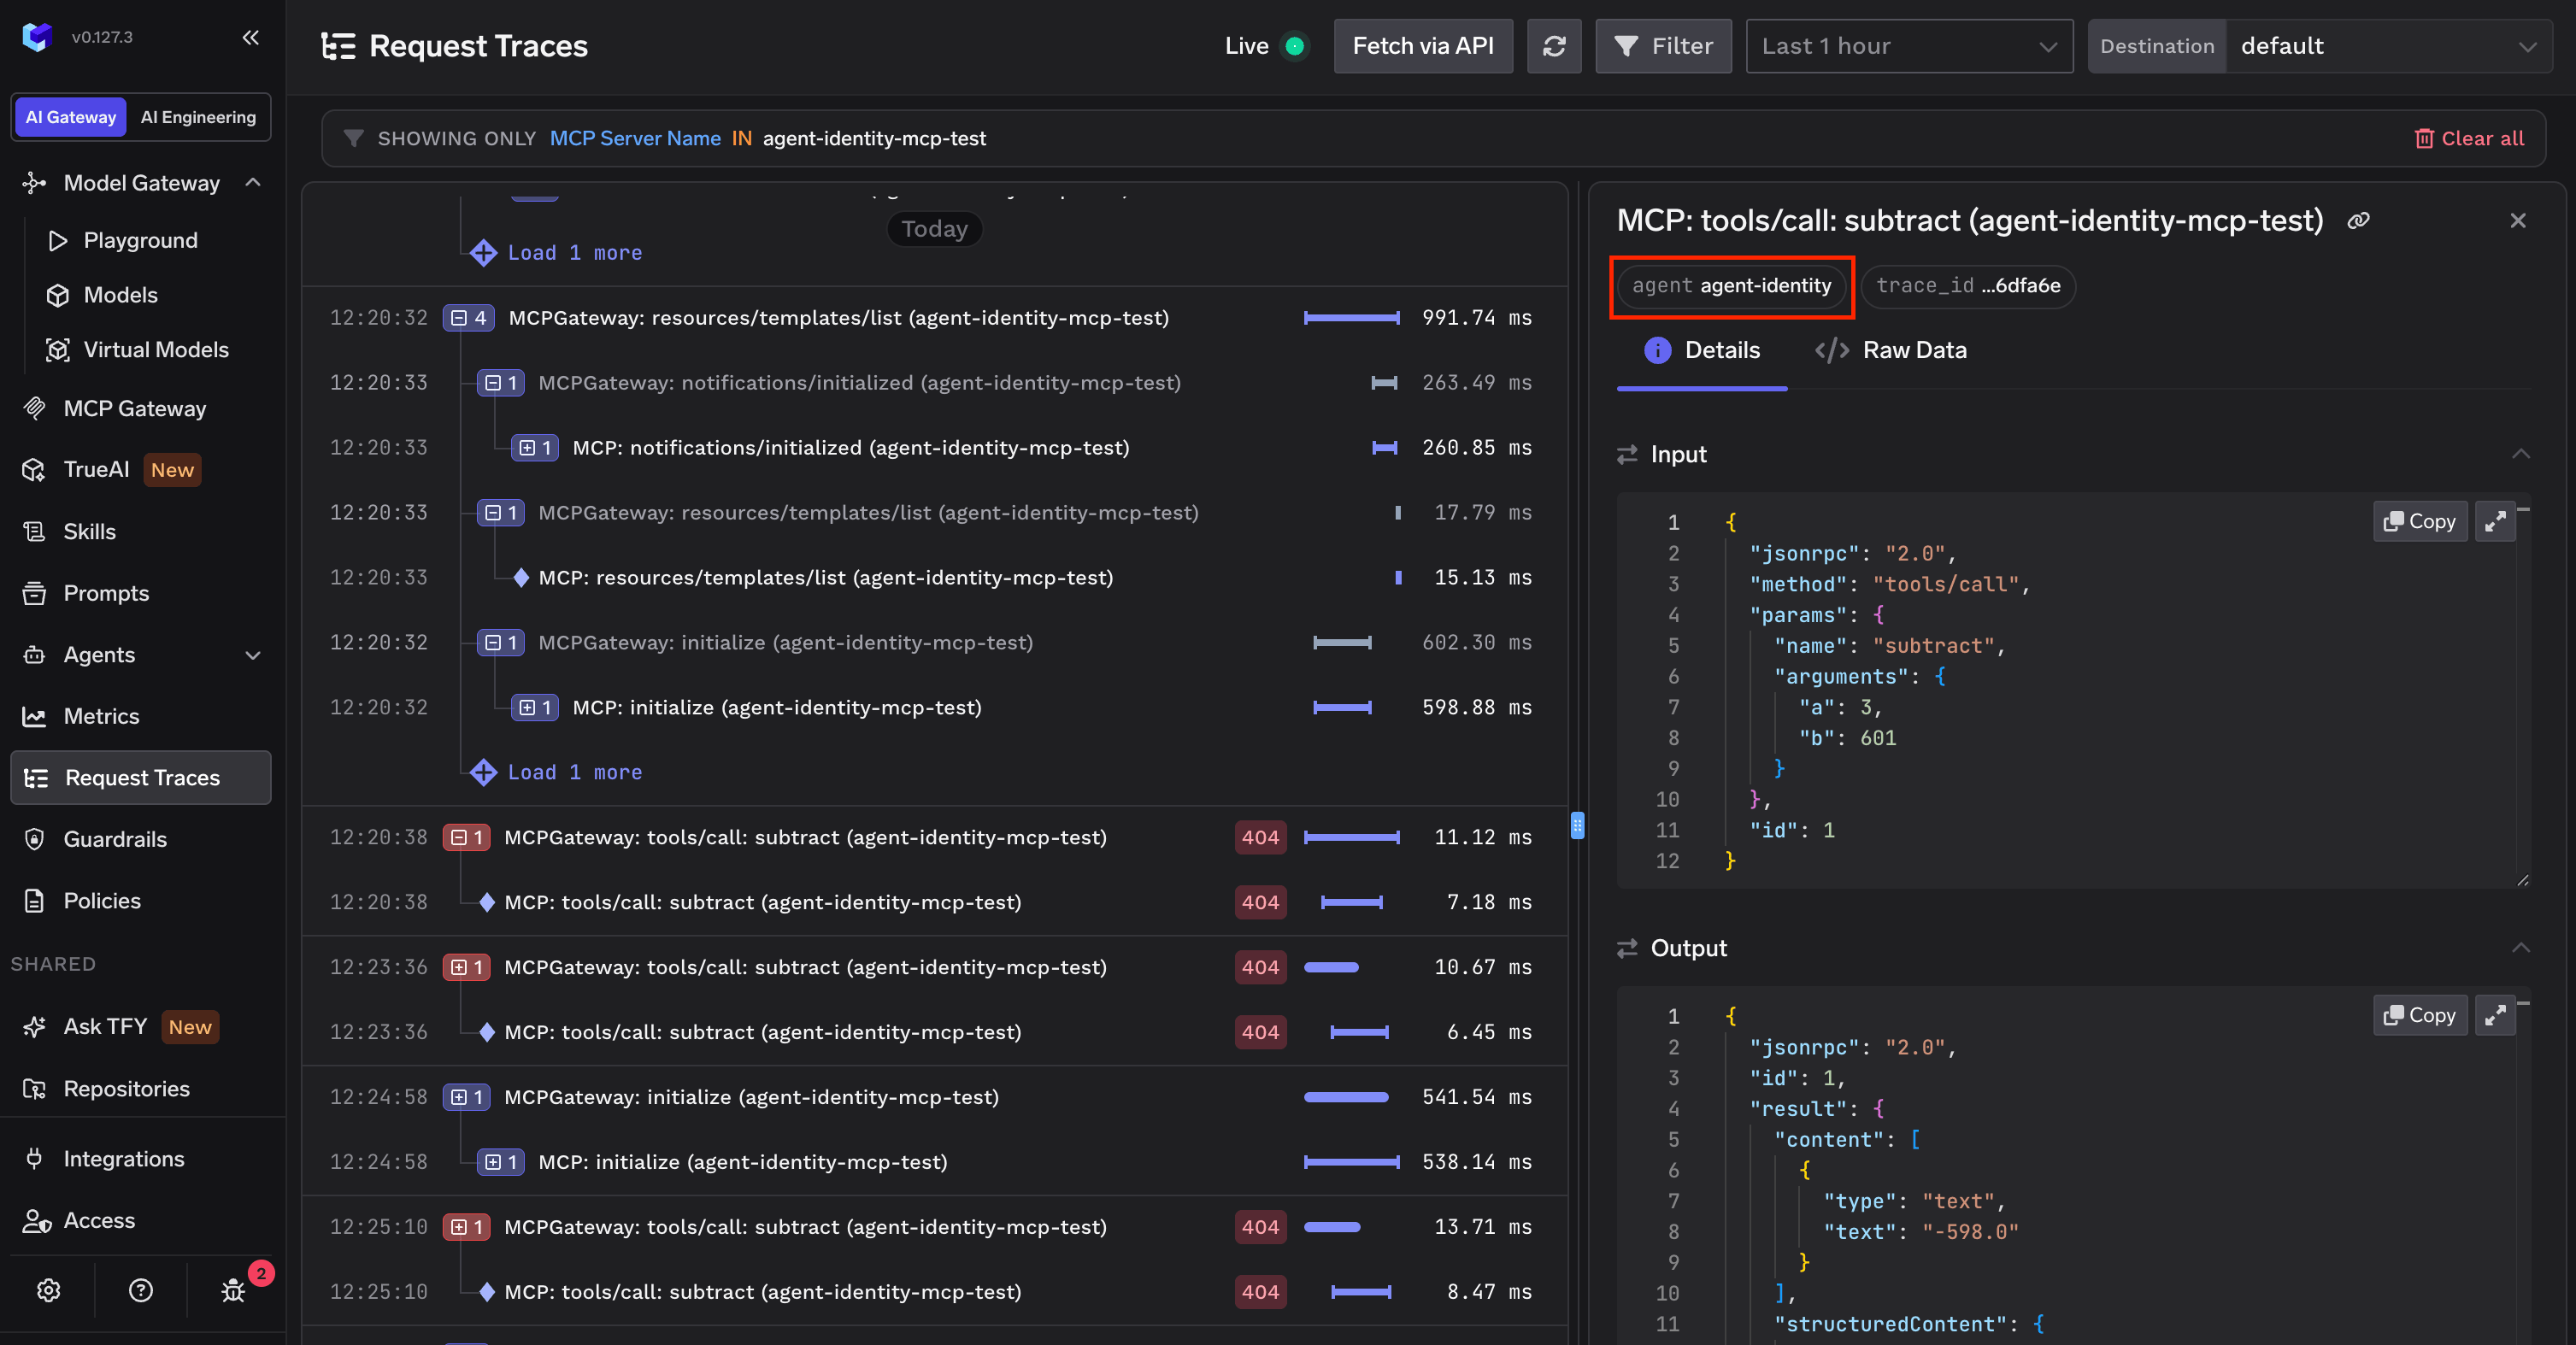Collapse the Input section chevron
Screen dimensions: 2576x1345
coord(2521,454)
